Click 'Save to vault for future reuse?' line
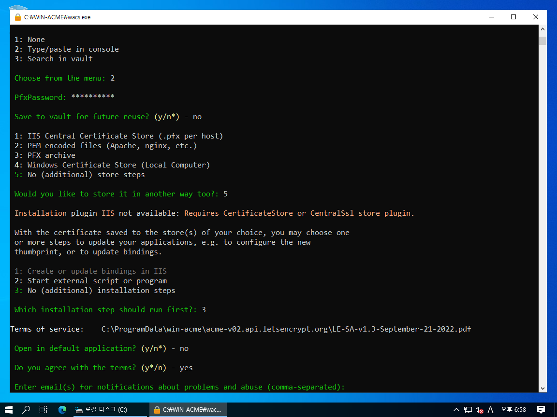 coord(108,117)
